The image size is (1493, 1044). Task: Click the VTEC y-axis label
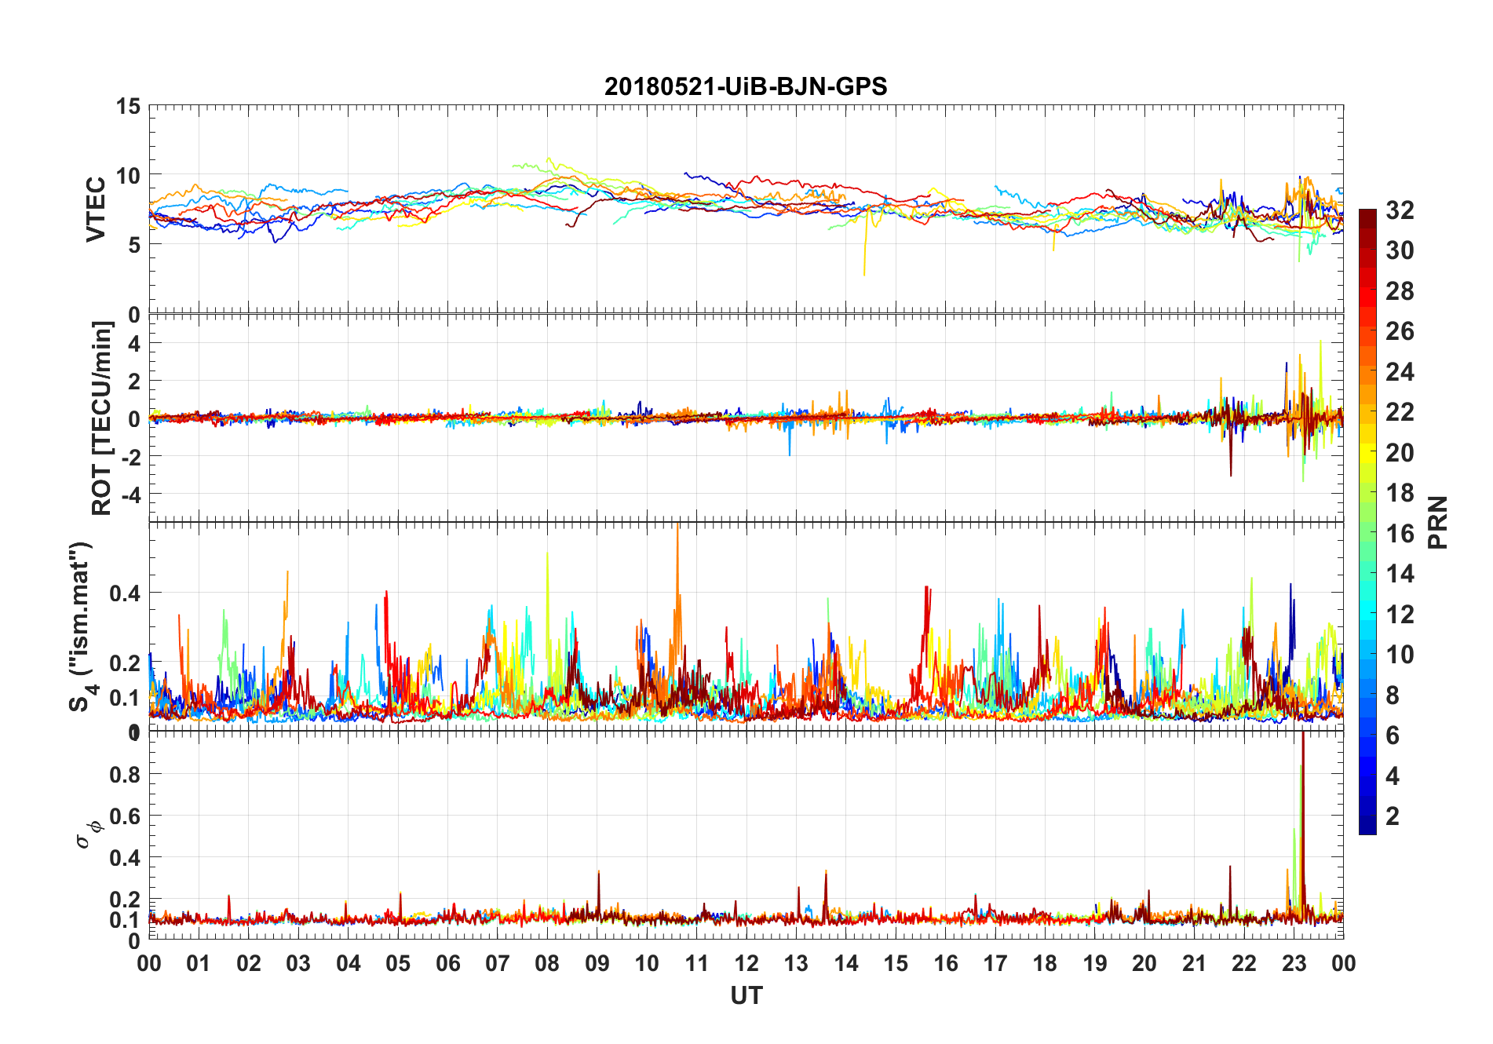(x=96, y=210)
